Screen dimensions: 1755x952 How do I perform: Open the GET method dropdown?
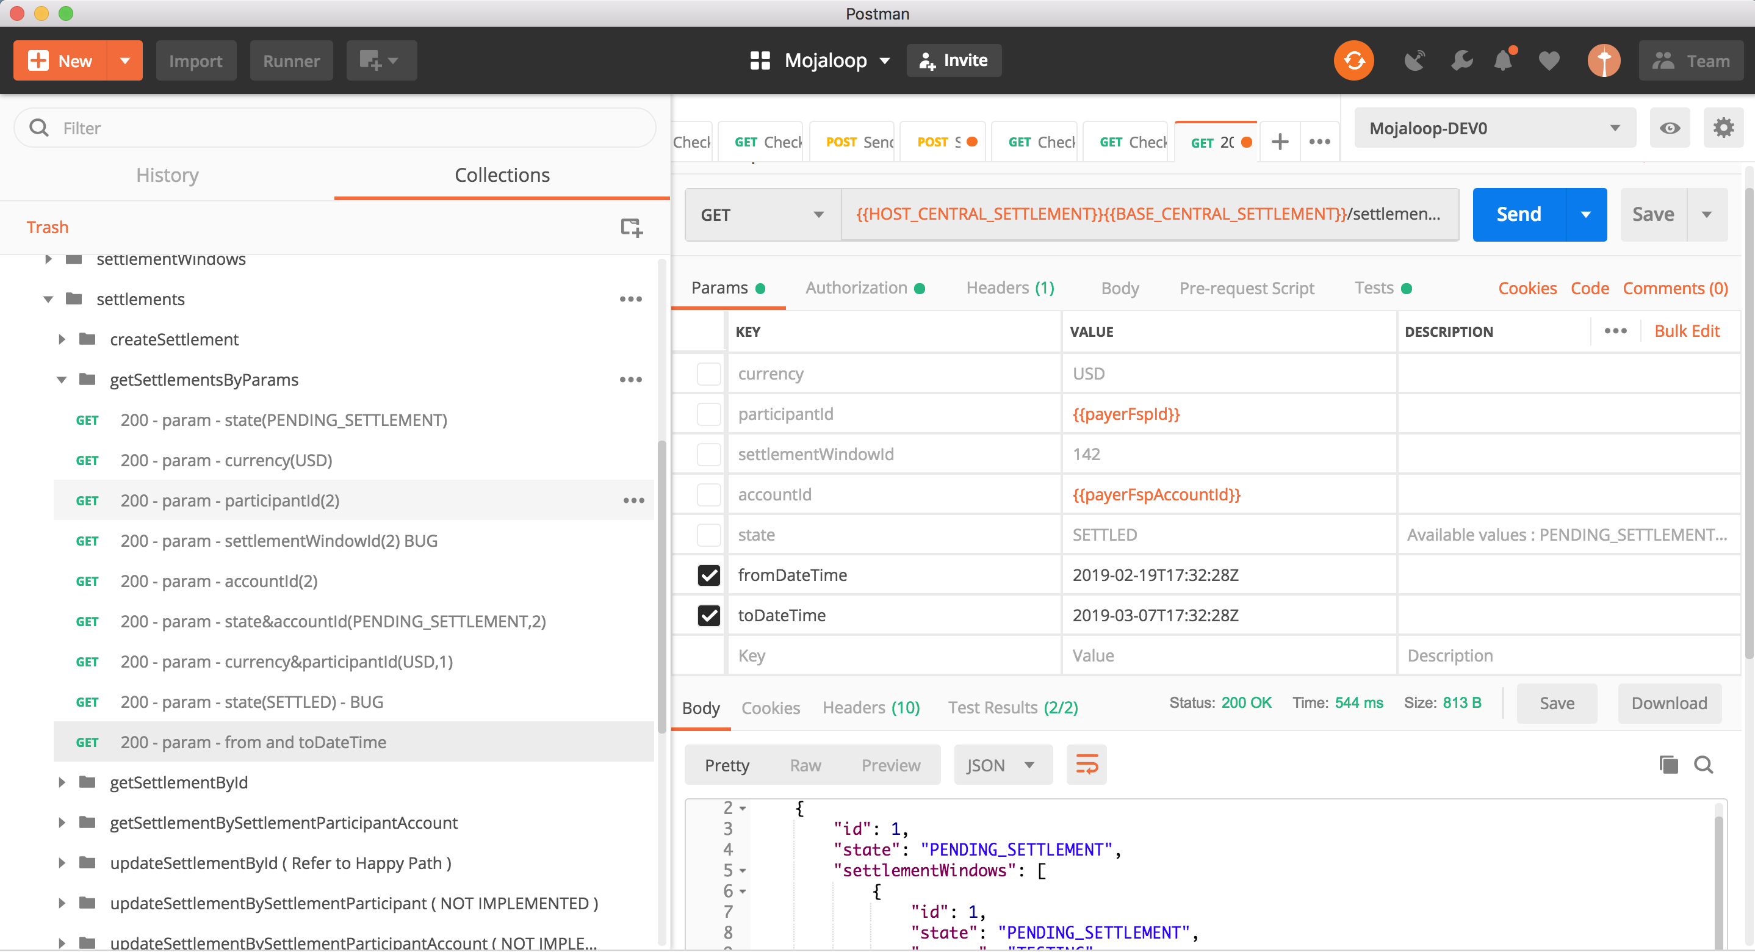click(x=762, y=215)
